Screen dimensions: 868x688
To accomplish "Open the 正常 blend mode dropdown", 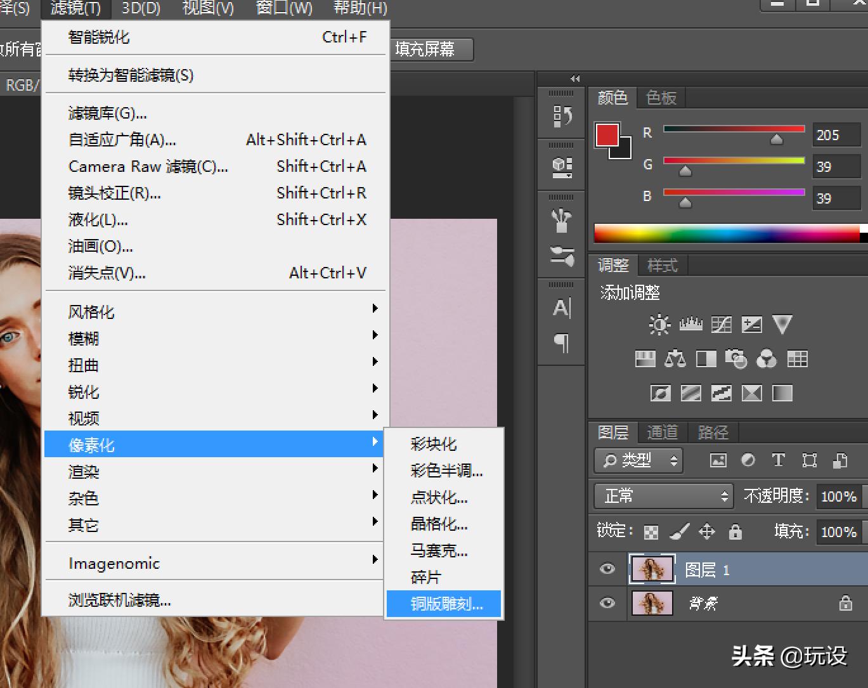I will point(664,496).
